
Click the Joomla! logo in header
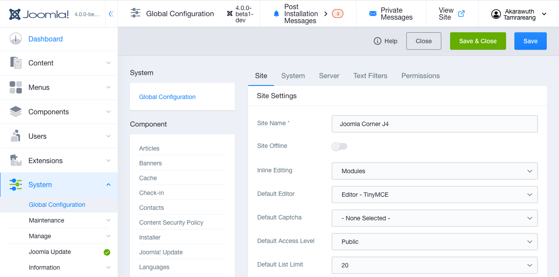click(39, 14)
